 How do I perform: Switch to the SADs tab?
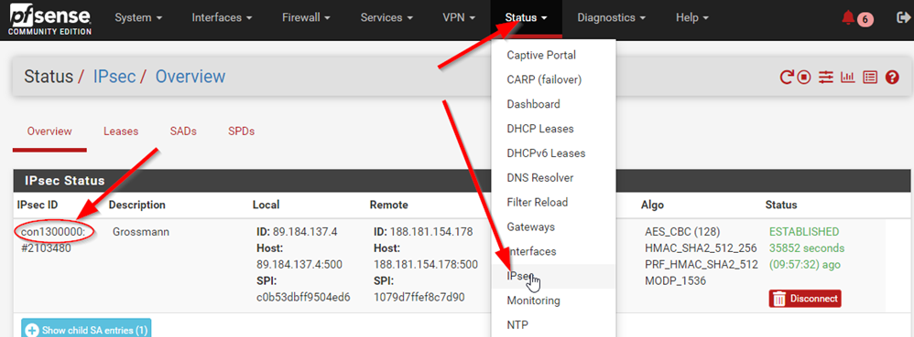(x=183, y=132)
